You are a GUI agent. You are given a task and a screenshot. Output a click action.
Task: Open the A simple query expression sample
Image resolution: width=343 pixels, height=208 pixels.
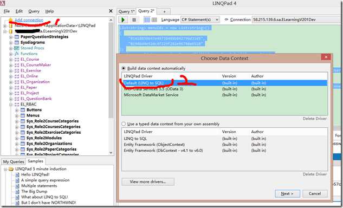pyautogui.click(x=46, y=180)
